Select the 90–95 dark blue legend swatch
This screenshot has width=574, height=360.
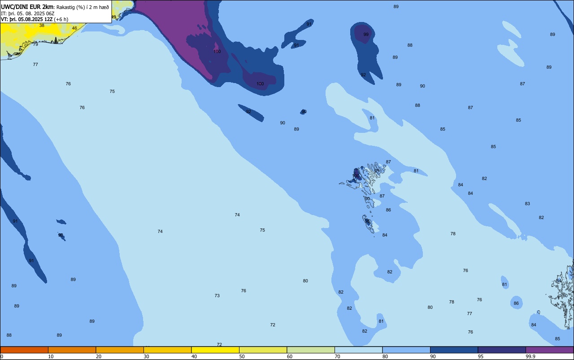pyautogui.click(x=454, y=350)
